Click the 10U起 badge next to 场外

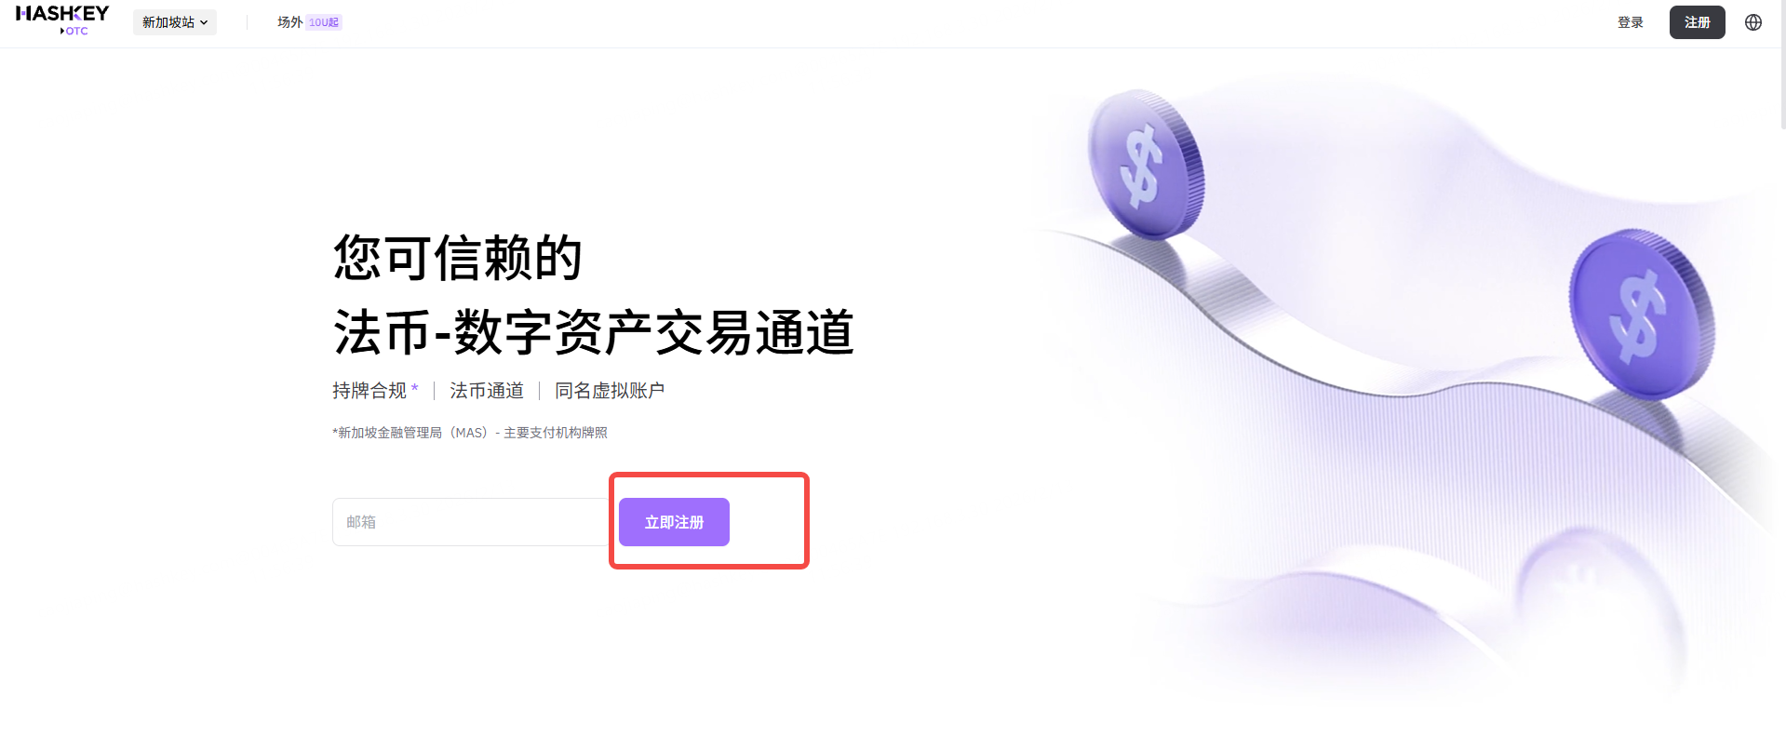pyautogui.click(x=324, y=22)
